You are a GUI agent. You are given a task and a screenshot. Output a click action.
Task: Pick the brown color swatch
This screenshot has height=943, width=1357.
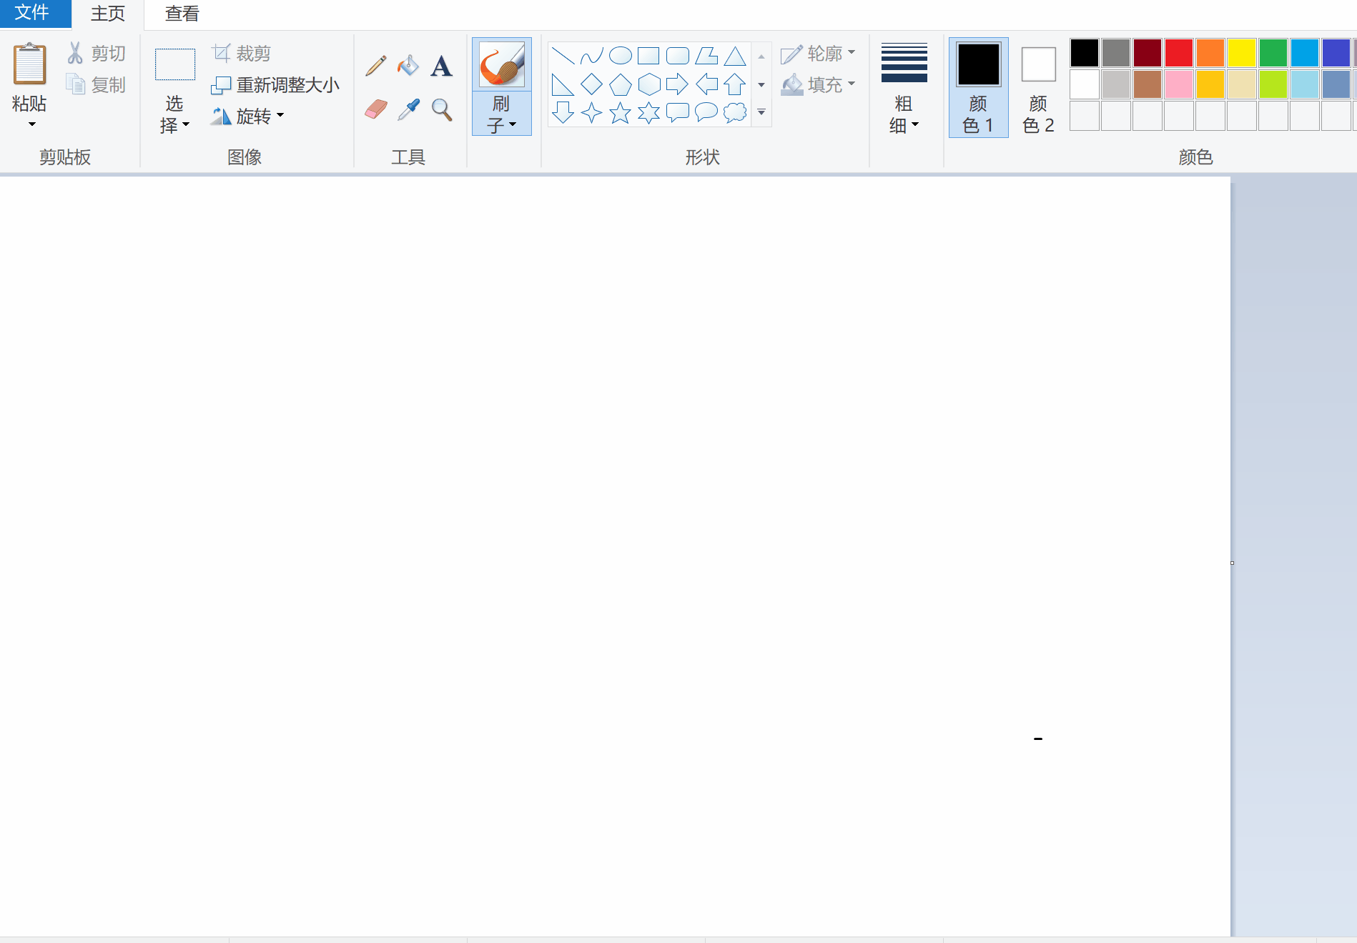pos(1147,84)
